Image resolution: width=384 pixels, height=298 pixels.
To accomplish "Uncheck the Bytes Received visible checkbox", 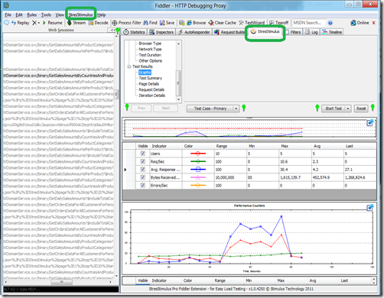I will [x=143, y=177].
